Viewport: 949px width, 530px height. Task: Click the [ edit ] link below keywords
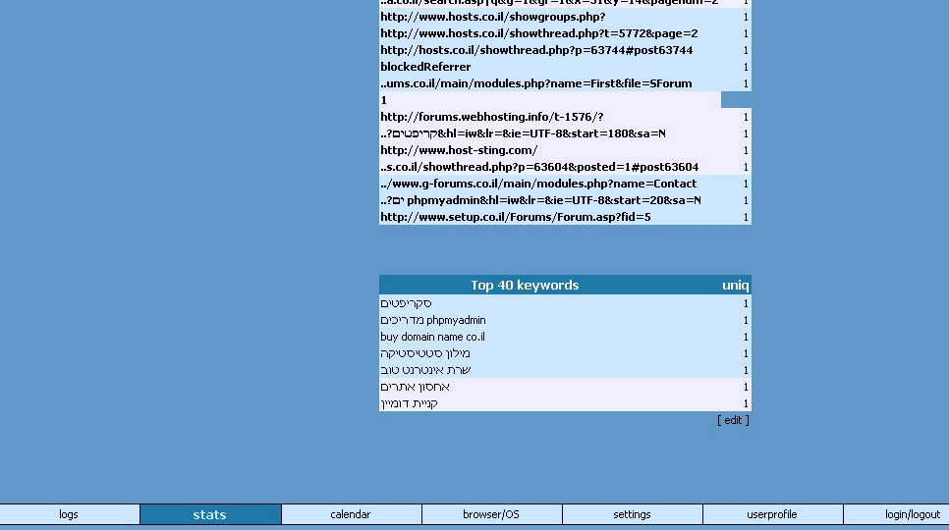click(x=733, y=420)
